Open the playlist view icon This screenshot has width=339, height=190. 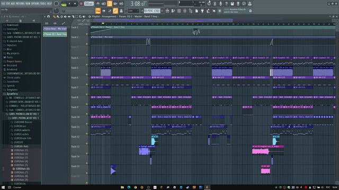(167, 11)
